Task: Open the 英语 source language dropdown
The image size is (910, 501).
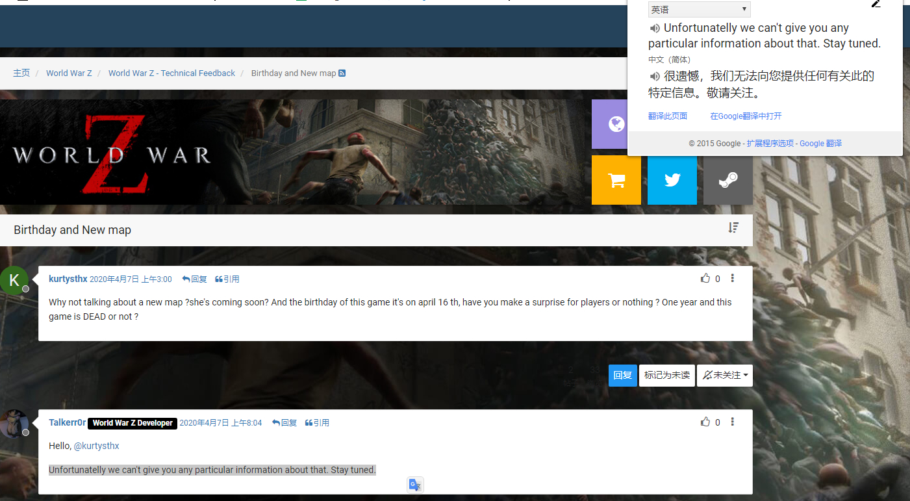Action: coord(700,9)
